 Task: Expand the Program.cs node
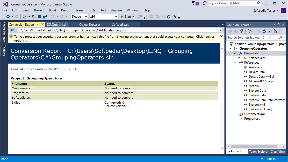[x=235, y=119]
